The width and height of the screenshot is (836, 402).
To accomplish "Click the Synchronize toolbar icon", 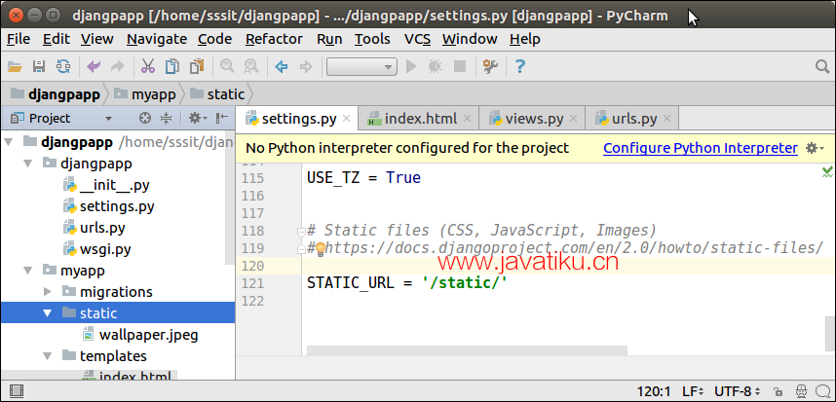I will point(62,66).
